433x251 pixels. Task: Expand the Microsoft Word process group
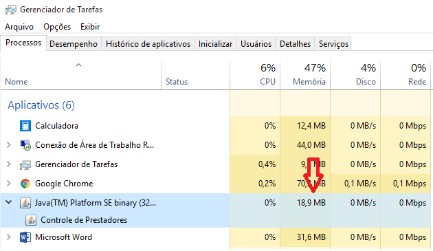pyautogui.click(x=8, y=237)
